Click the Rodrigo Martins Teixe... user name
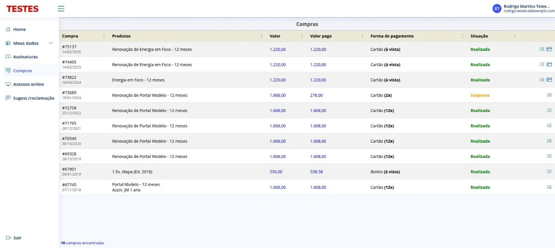This screenshot has height=248, width=555. click(x=527, y=6)
